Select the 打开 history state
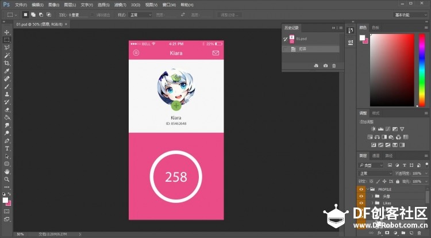The image size is (431, 238). [311, 49]
